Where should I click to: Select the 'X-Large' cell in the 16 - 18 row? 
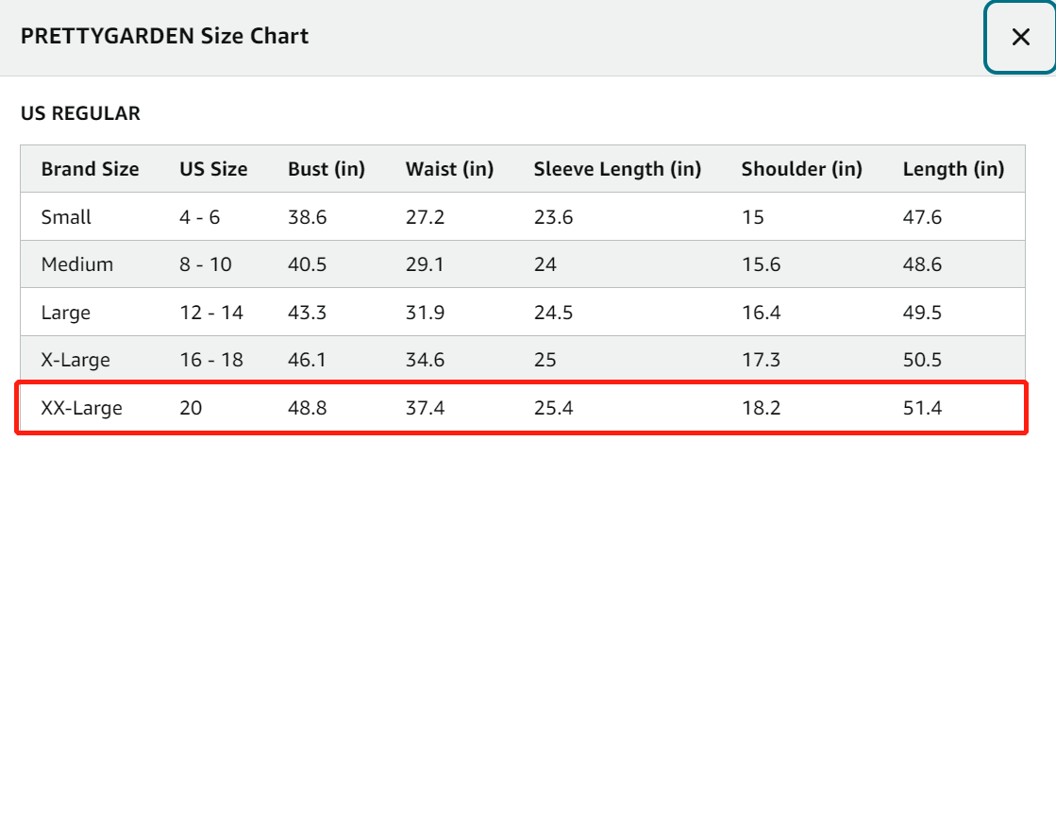[75, 360]
